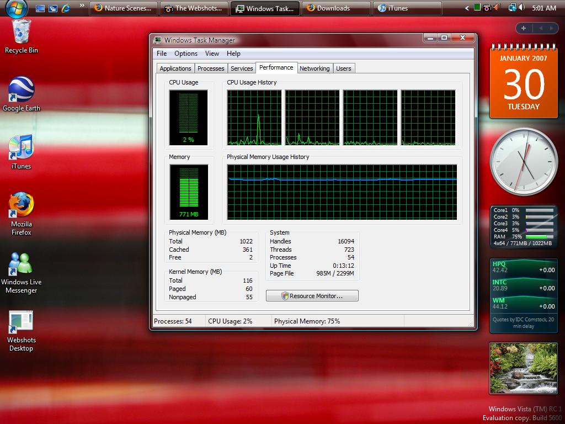Click the Physical Memory Usage History graph

coord(342,192)
